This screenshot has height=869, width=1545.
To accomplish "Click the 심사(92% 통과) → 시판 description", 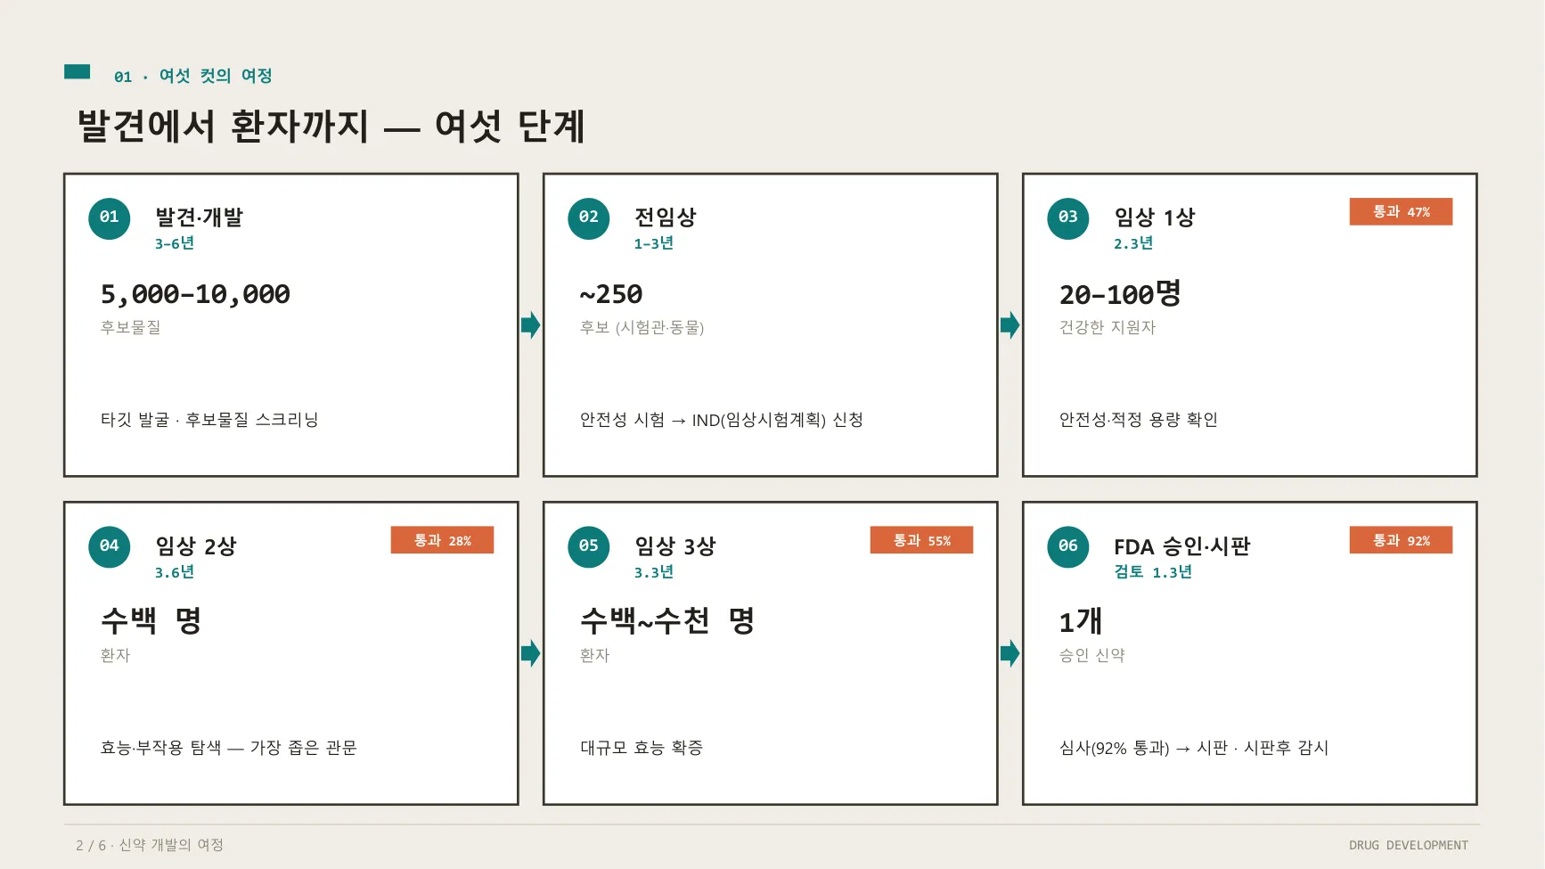I will [x=1194, y=748].
